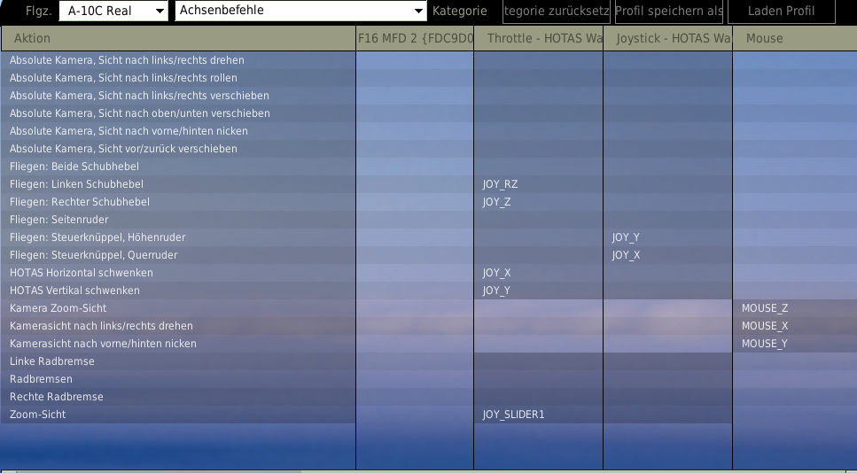
Task: Click JOY_X binding for Querruder
Action: coord(668,255)
